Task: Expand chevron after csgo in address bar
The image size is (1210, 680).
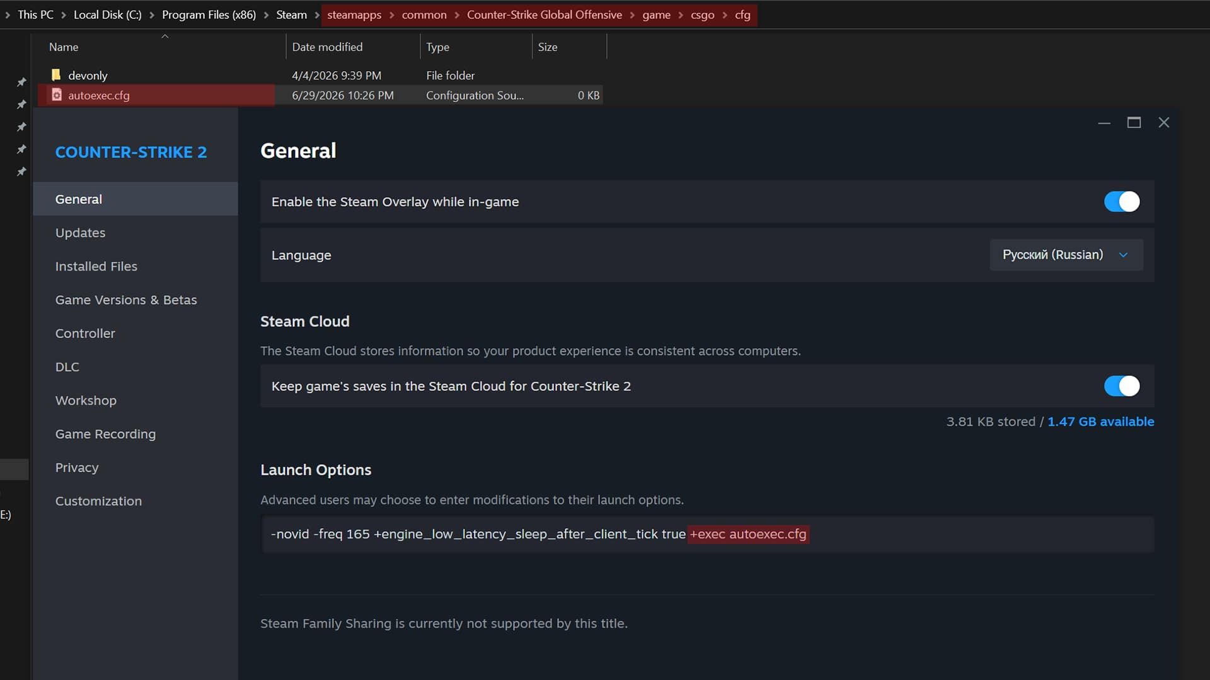Action: pos(725,15)
